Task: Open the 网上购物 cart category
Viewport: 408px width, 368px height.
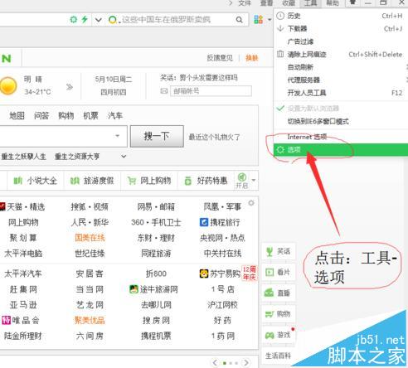Action: tap(149, 181)
